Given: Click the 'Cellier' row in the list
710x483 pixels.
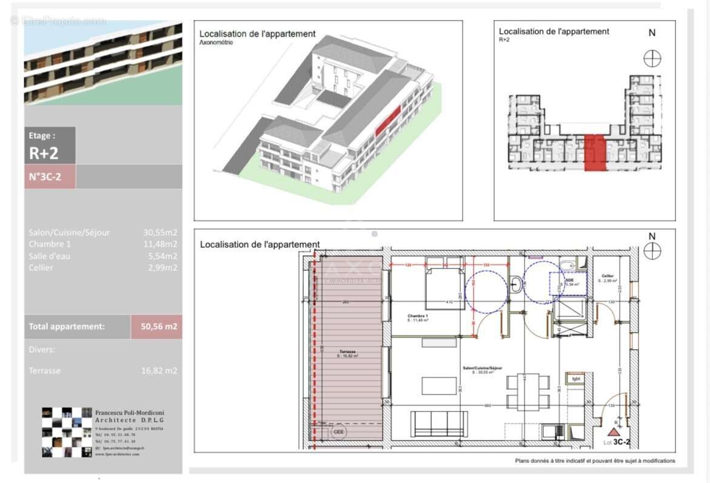Looking at the screenshot, I should pyautogui.click(x=103, y=267).
